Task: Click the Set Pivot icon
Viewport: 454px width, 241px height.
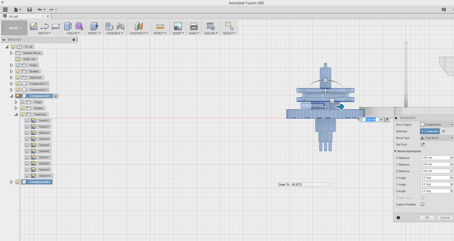Action: click(x=423, y=145)
